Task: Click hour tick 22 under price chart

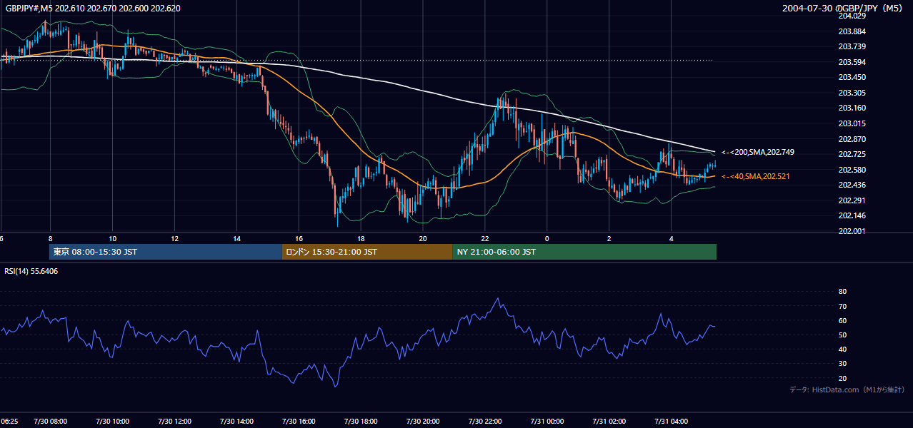Action: [485, 238]
